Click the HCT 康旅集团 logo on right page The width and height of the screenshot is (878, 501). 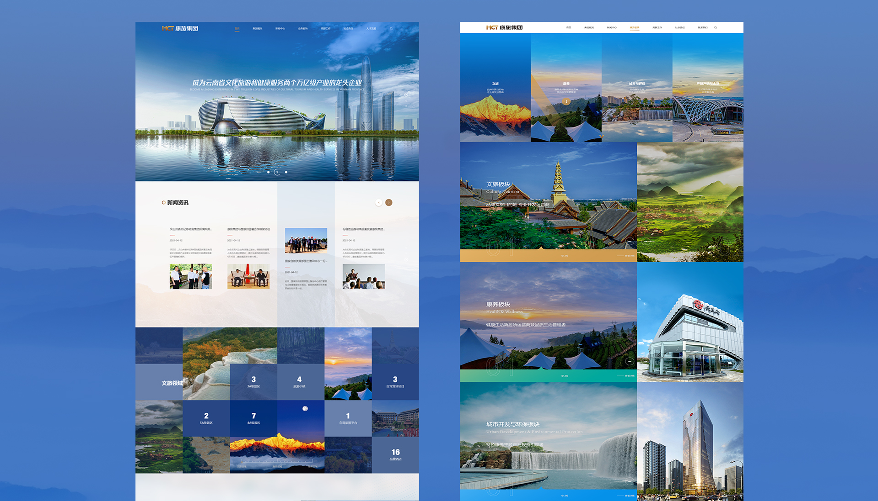click(504, 27)
